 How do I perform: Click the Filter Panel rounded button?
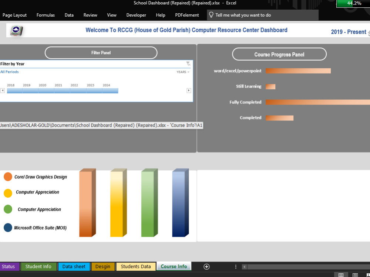[x=101, y=53]
